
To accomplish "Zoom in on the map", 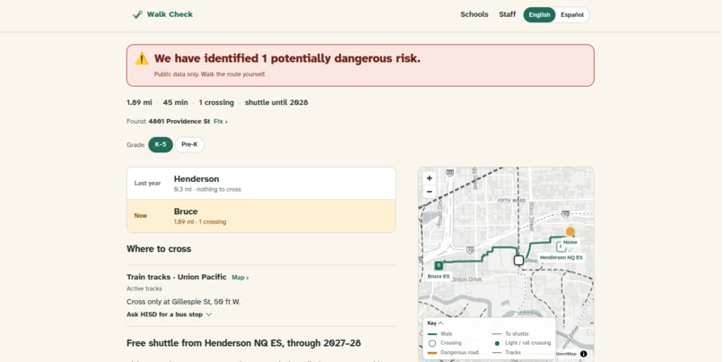I will [x=430, y=178].
